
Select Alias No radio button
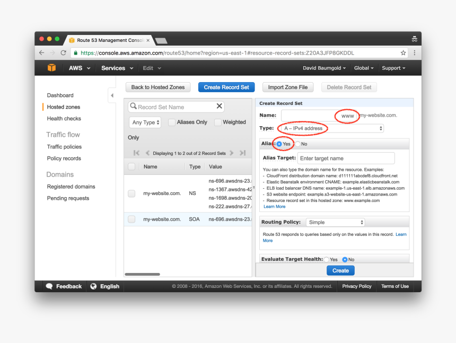pos(298,144)
